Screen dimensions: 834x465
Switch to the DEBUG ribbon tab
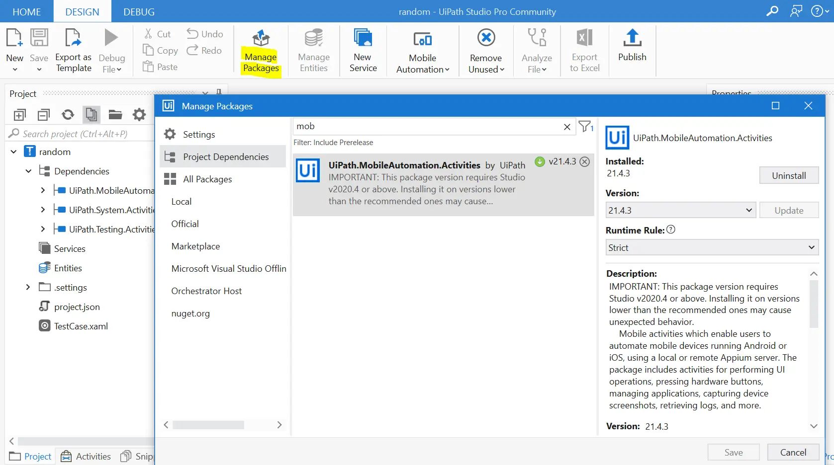point(139,12)
